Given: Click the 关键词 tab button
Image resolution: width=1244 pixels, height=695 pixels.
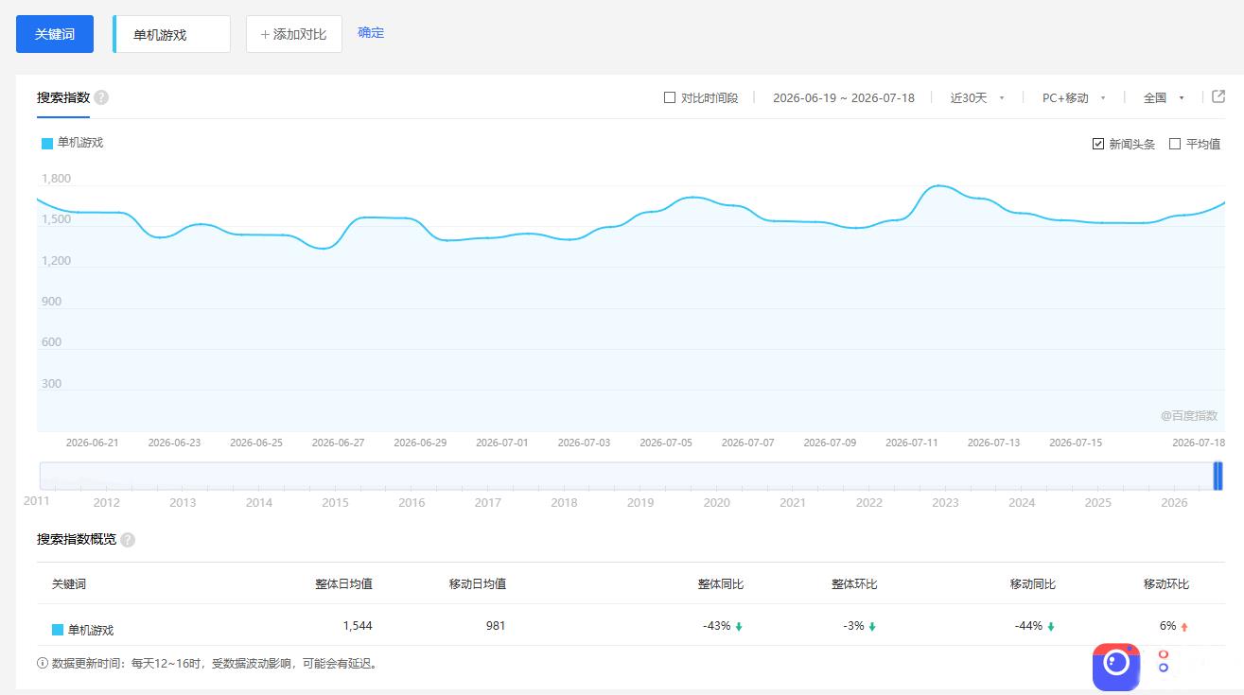Looking at the screenshot, I should (55, 34).
